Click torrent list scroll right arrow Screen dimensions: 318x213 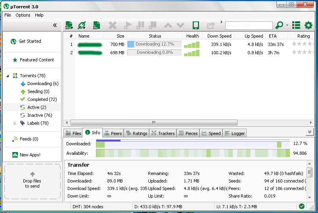click(x=311, y=122)
